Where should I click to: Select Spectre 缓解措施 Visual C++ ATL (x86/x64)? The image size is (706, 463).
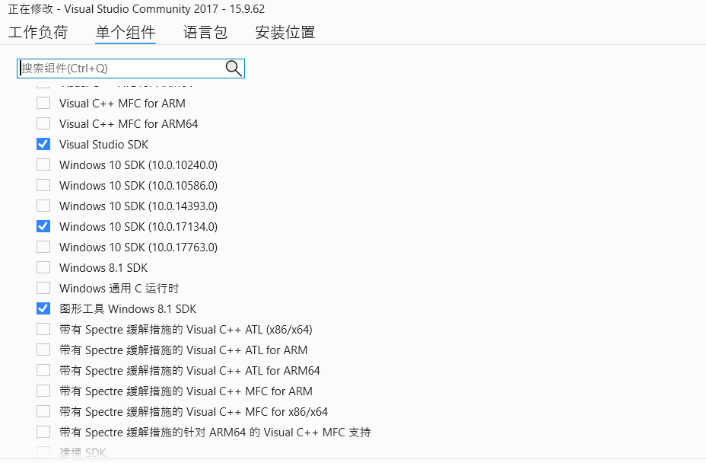pos(43,329)
